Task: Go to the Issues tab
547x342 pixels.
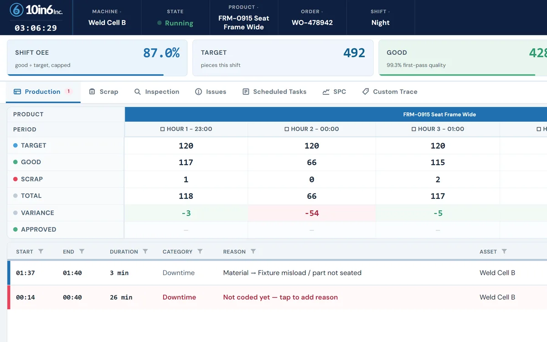Action: click(211, 92)
